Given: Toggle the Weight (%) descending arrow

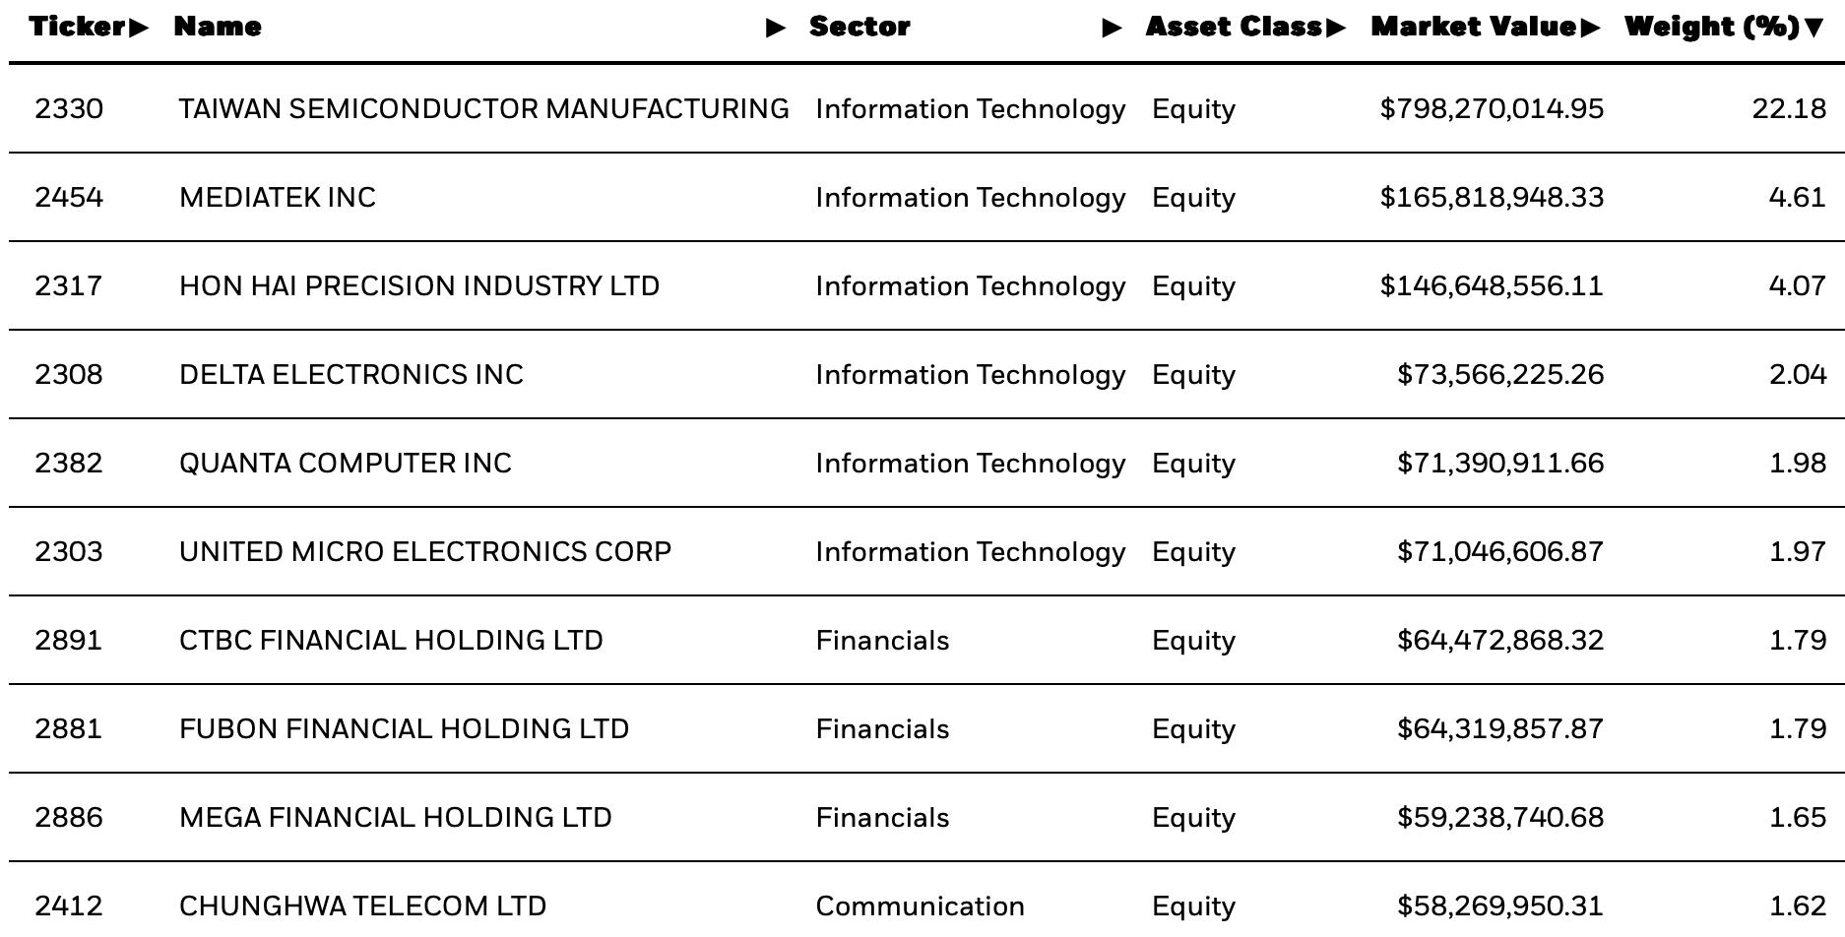Looking at the screenshot, I should pos(1814,28).
